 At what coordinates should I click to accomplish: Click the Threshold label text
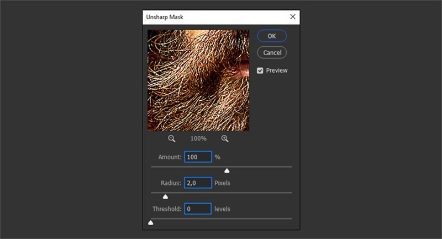point(167,209)
